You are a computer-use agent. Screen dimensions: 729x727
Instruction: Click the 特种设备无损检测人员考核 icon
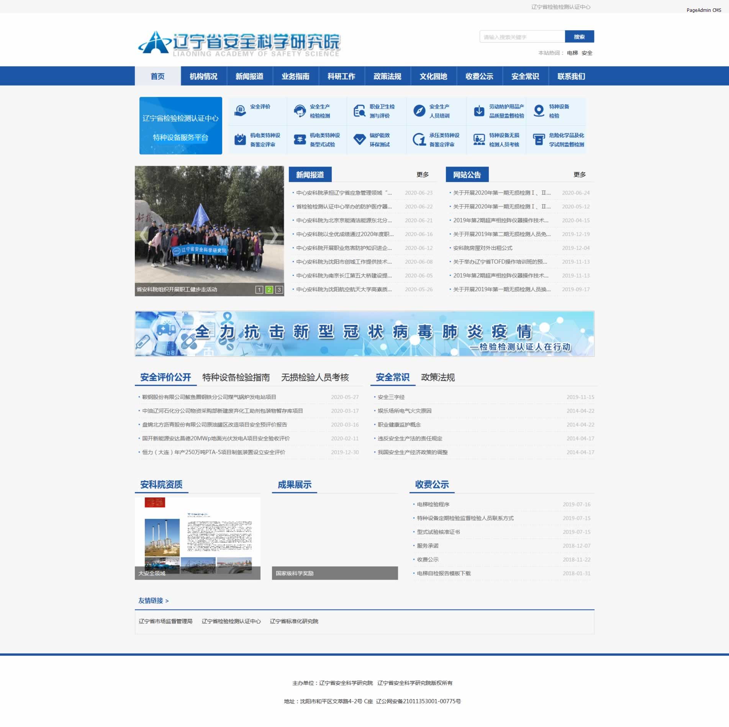pyautogui.click(x=479, y=139)
